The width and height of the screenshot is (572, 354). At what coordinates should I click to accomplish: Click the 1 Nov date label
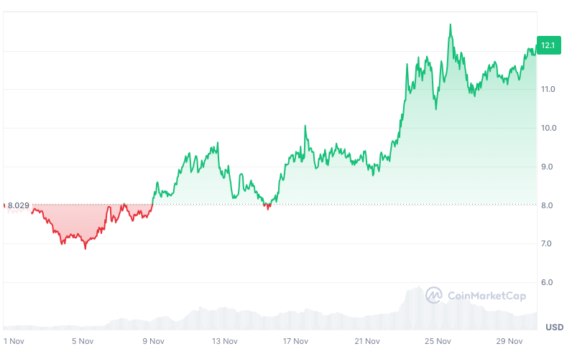pyautogui.click(x=14, y=342)
